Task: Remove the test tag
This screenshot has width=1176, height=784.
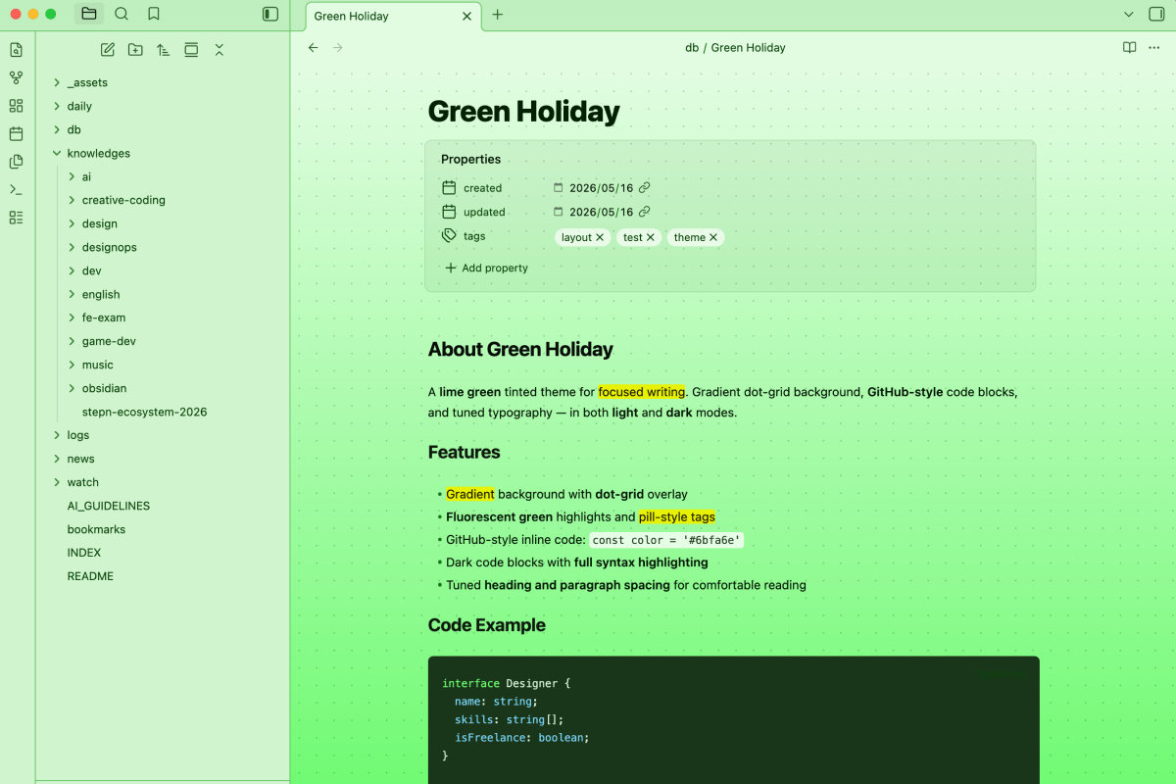Action: [x=650, y=237]
